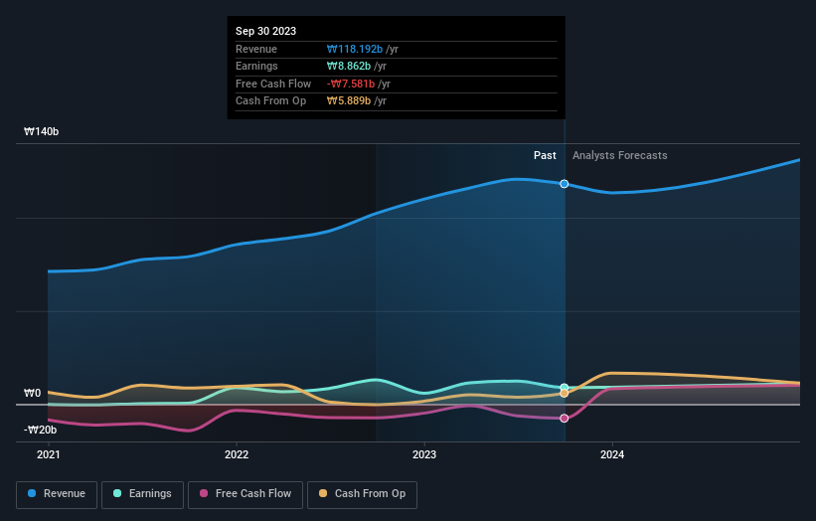Click the 2024 x-axis label
816x521 pixels.
coord(612,455)
